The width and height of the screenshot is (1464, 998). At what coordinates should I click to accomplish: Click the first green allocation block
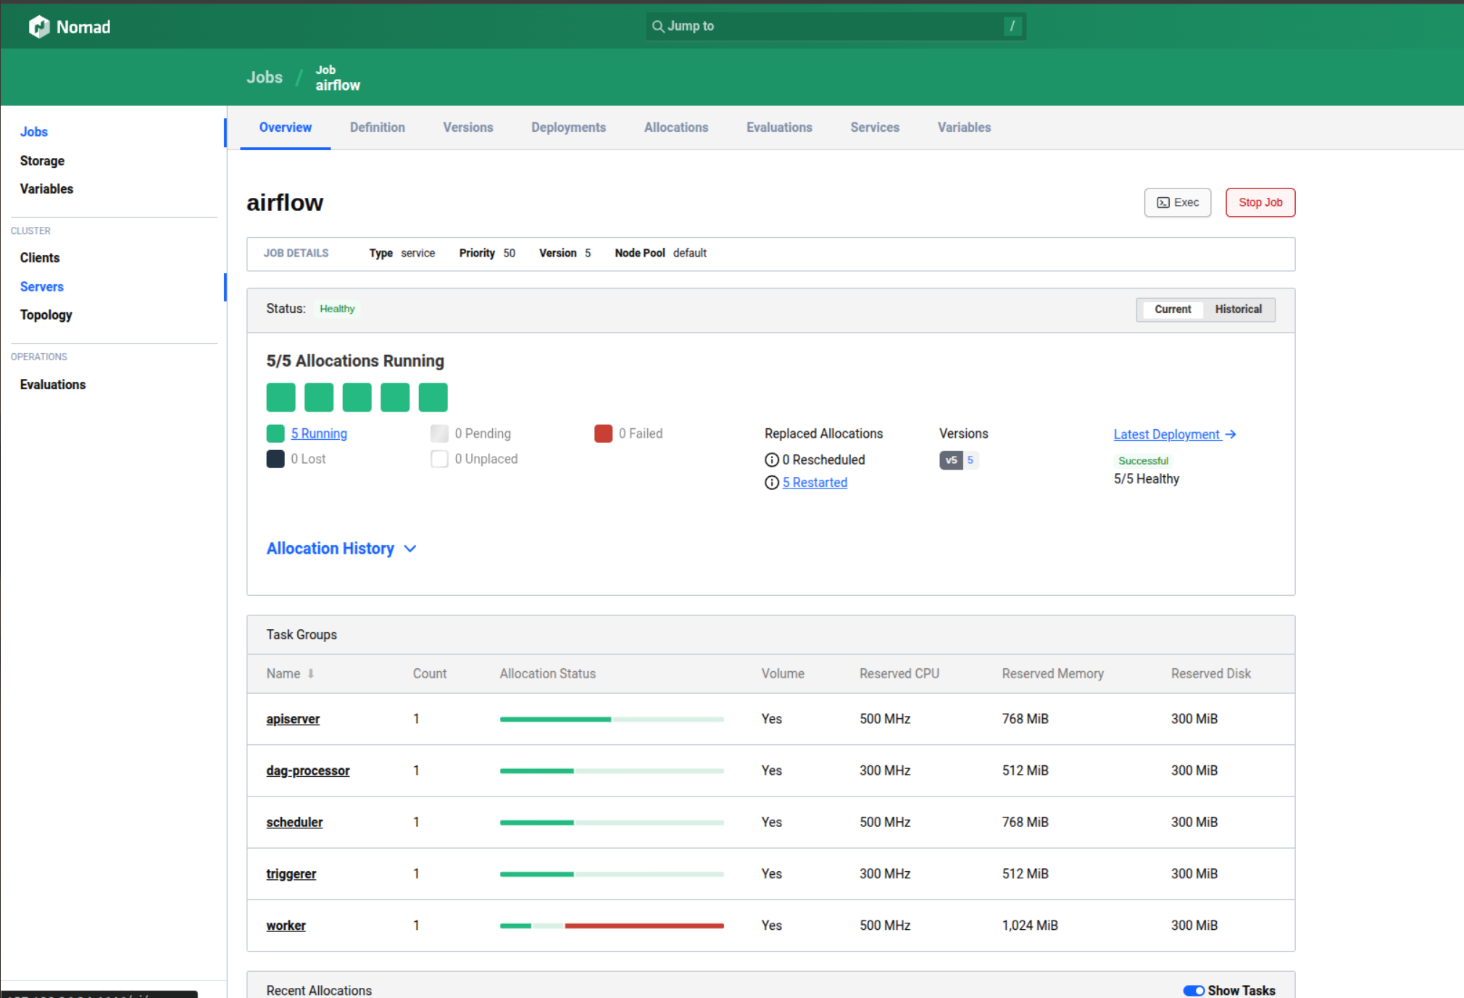(280, 397)
